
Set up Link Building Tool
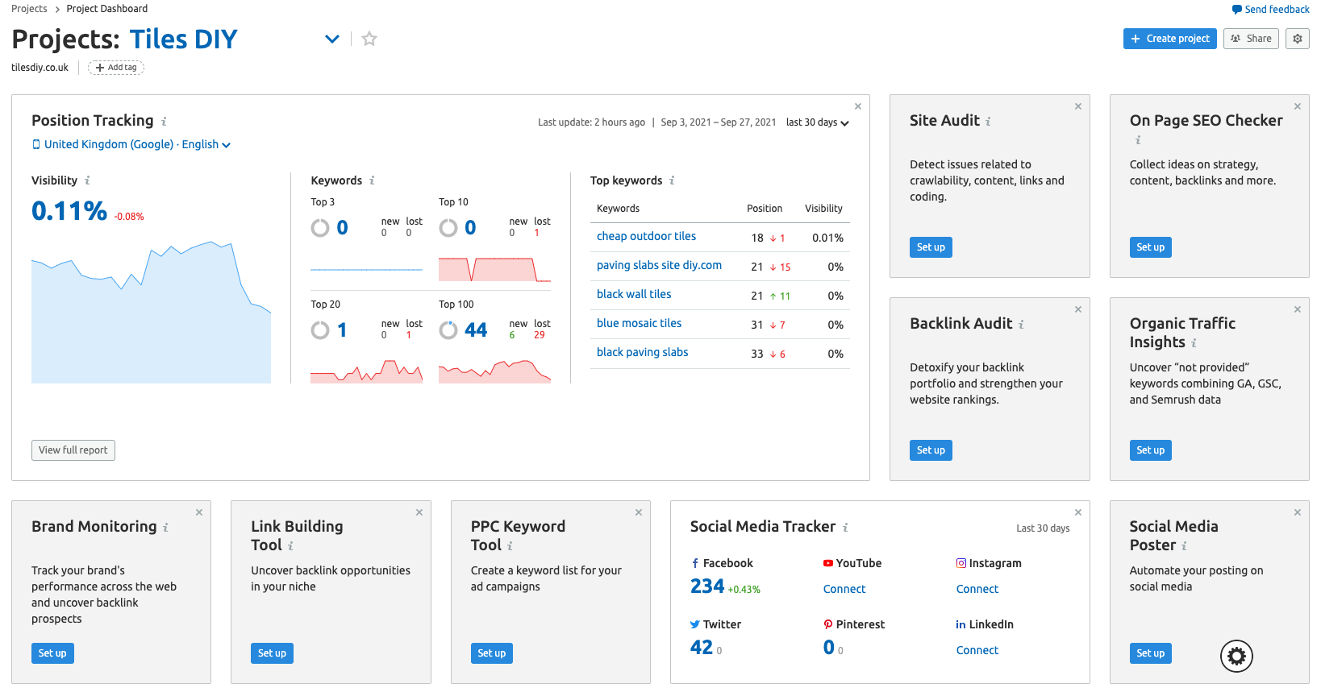[273, 653]
